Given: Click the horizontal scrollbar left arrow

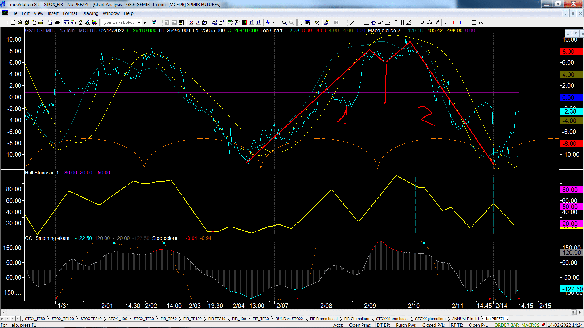Looking at the screenshot, I should tap(3, 312).
